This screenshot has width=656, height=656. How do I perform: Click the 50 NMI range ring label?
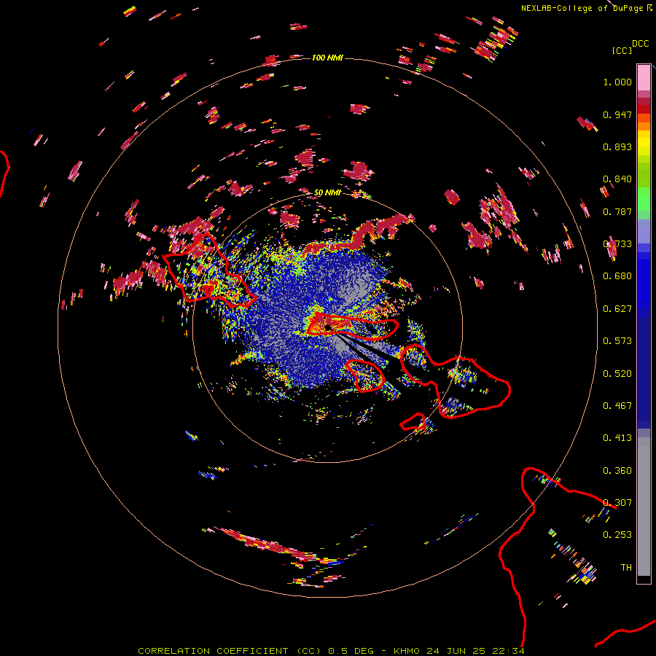(x=327, y=192)
